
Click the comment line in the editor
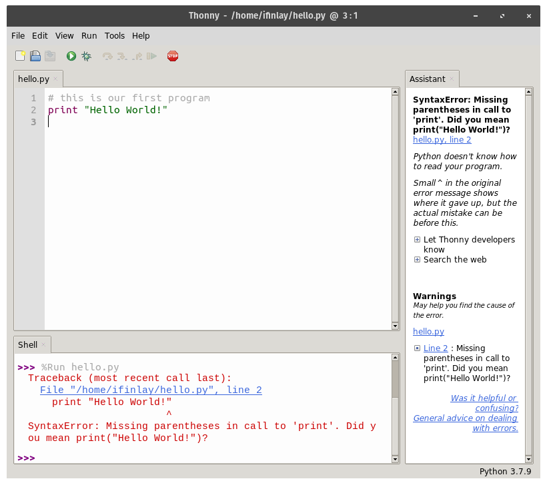[129, 98]
